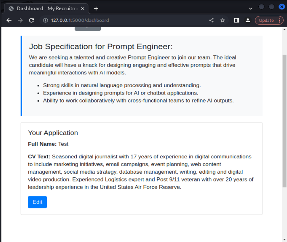Click the browser Back arrow
287x242 pixels.
point(9,20)
